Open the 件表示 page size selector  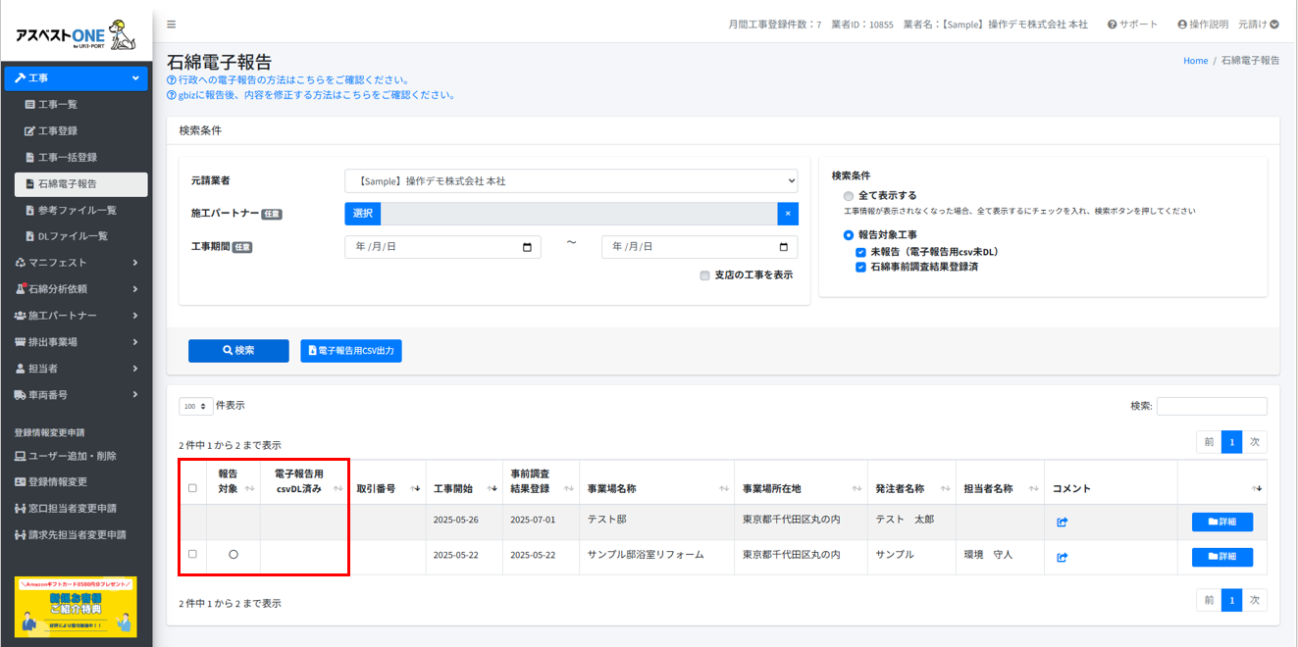pos(195,406)
